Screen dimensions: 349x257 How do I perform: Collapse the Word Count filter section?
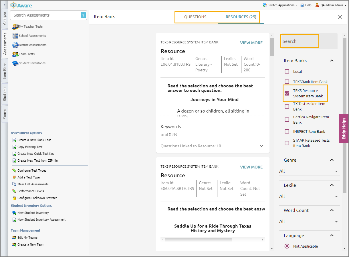(332, 210)
